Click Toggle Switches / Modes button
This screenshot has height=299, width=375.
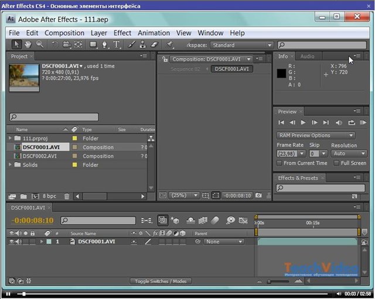[160, 281]
